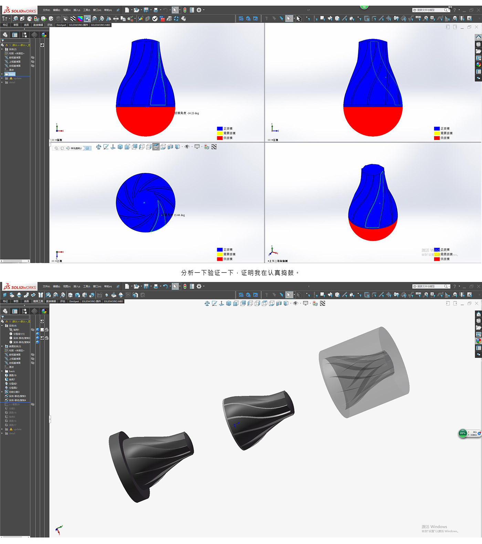482x544 pixels.
Task: Click red 负拔模 legend swatch in 上视 view
Action: pos(220,259)
